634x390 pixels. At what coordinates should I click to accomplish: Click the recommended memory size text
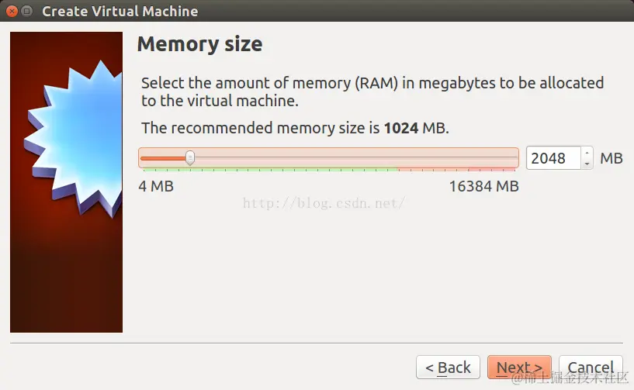point(295,128)
